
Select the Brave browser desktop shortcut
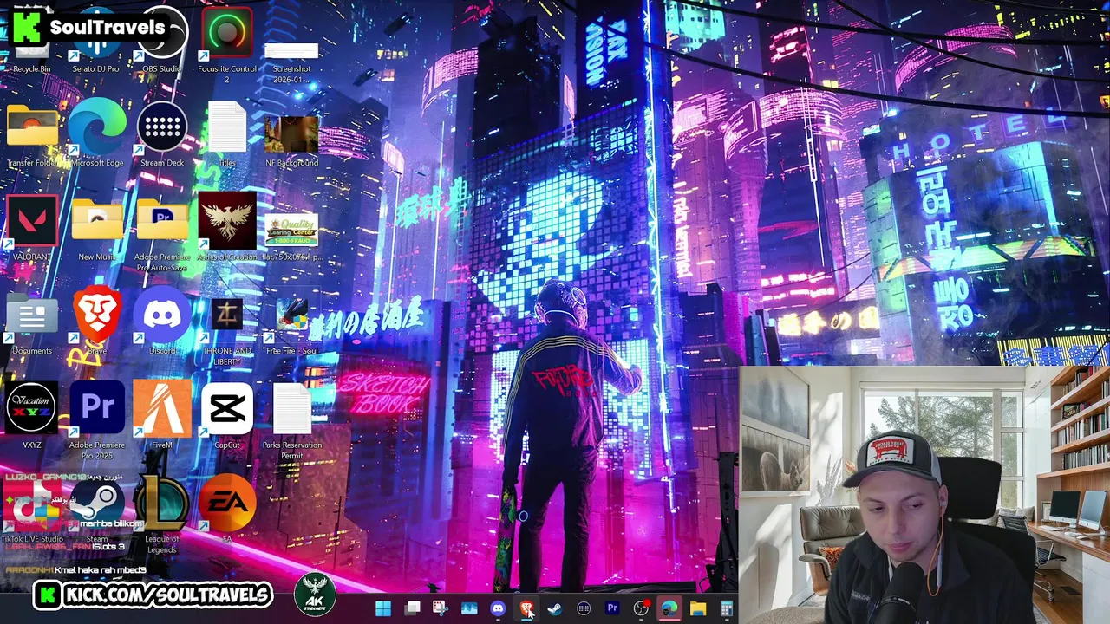click(97, 321)
